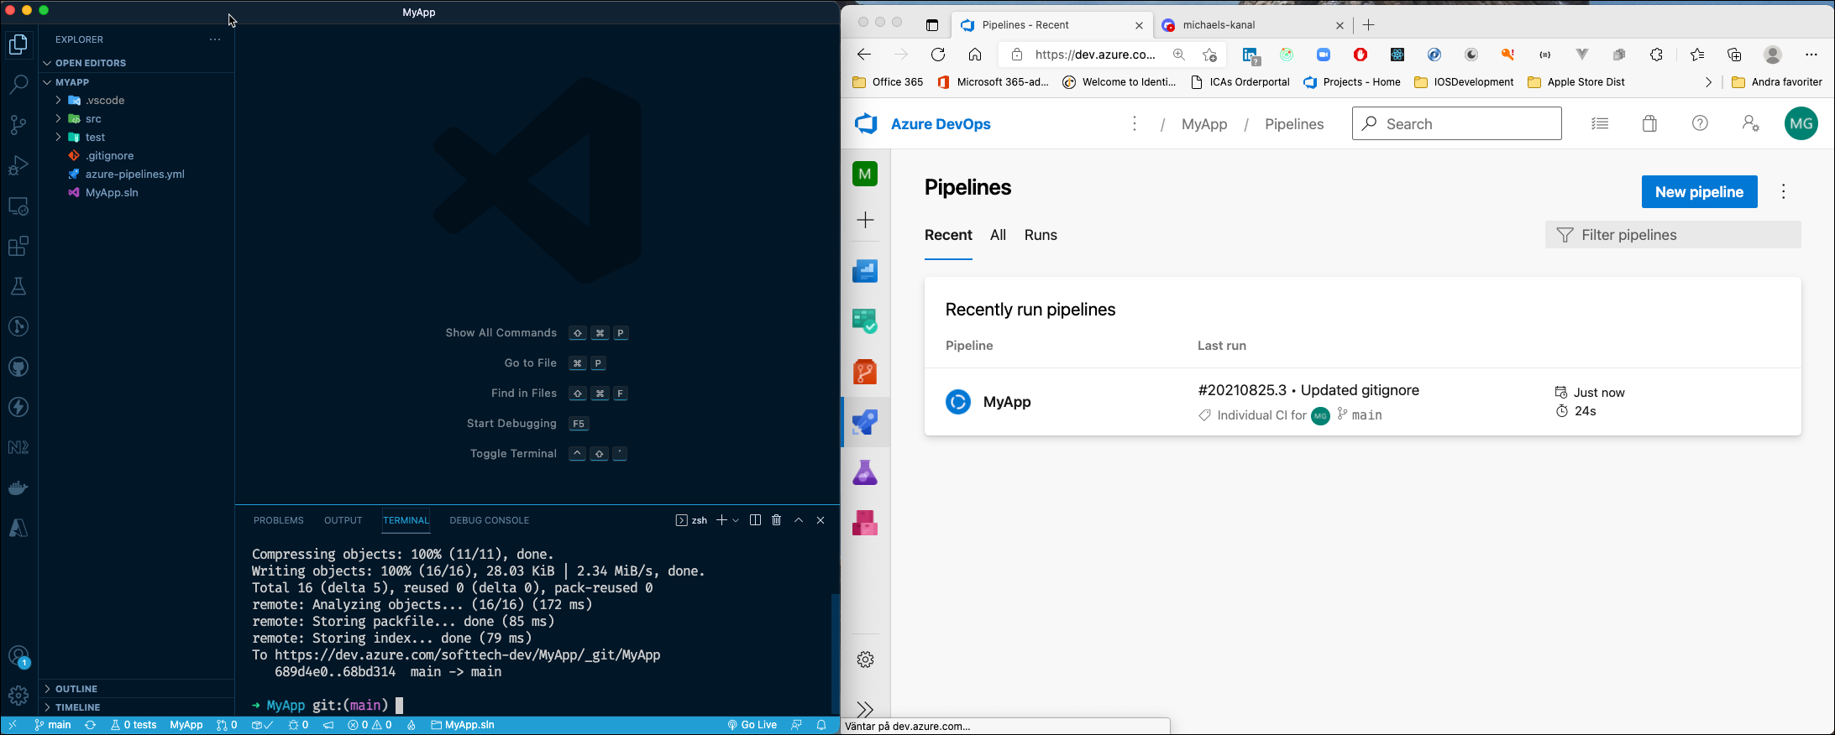
Task: Expand the src folder in Explorer
Action: click(93, 118)
